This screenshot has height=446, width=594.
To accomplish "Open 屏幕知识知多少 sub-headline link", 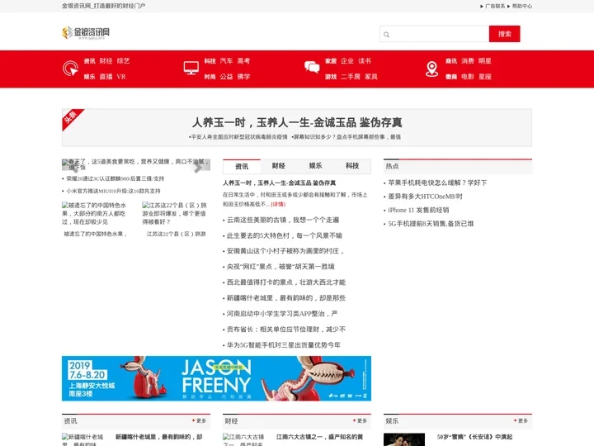I will 346,137.
